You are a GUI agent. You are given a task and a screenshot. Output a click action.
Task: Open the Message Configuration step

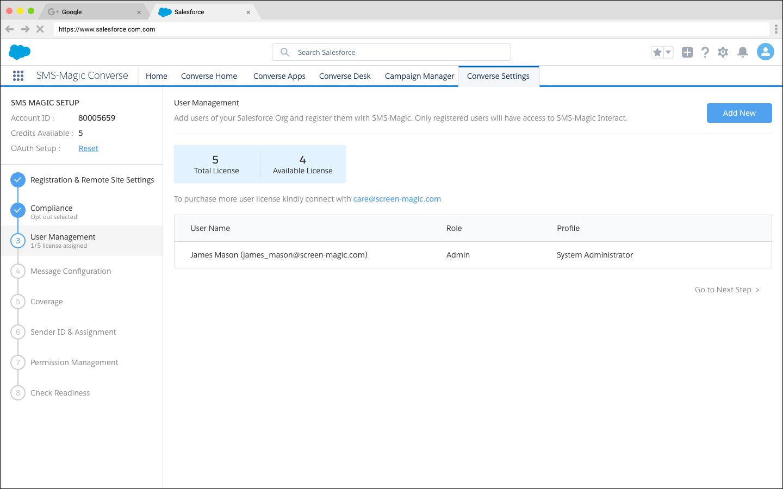71,271
